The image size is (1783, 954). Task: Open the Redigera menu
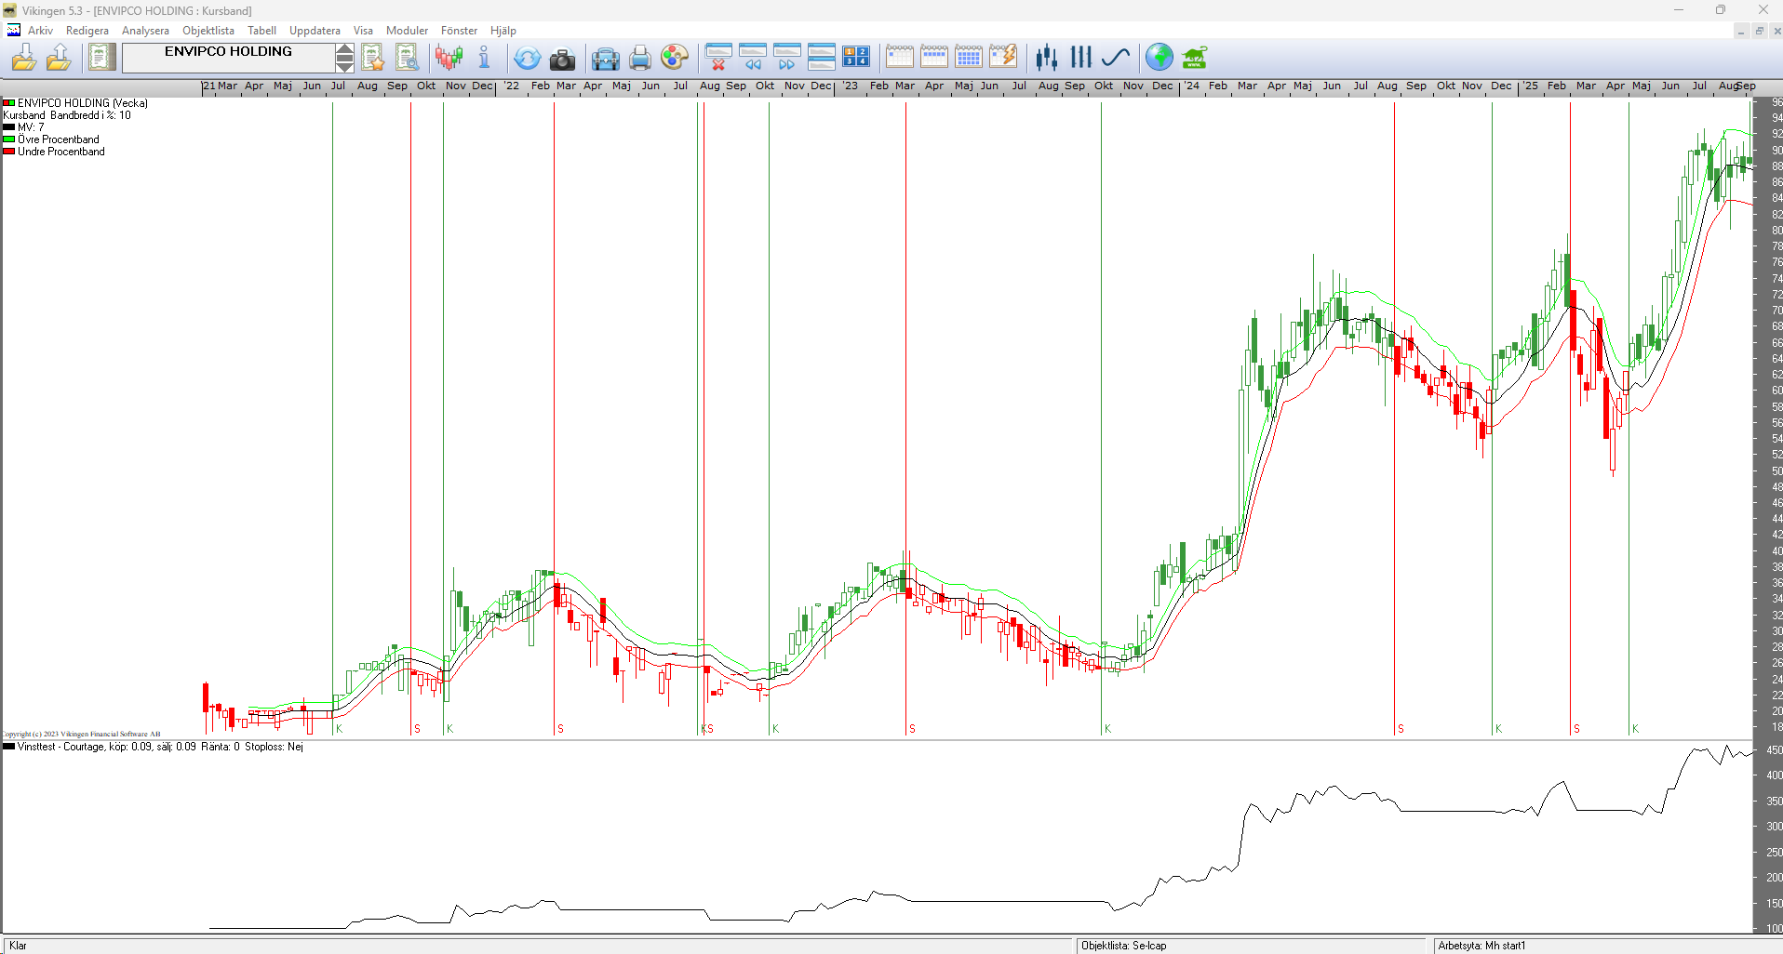coord(87,31)
